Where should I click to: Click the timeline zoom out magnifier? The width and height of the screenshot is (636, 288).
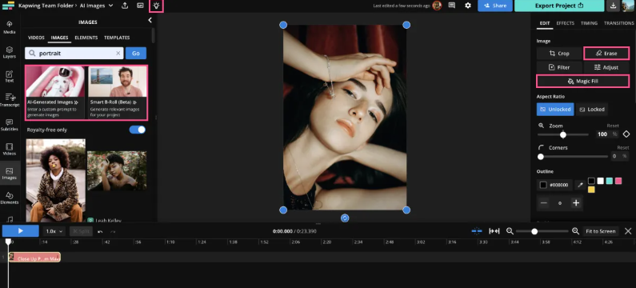pyautogui.click(x=510, y=231)
